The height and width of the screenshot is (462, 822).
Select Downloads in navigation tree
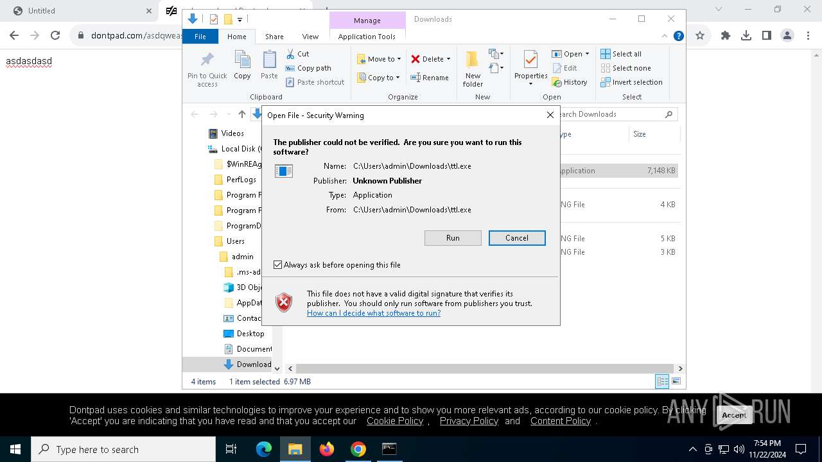(248, 364)
